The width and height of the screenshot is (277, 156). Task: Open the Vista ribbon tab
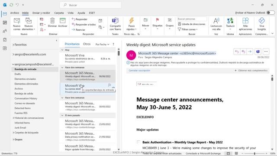[70, 13]
